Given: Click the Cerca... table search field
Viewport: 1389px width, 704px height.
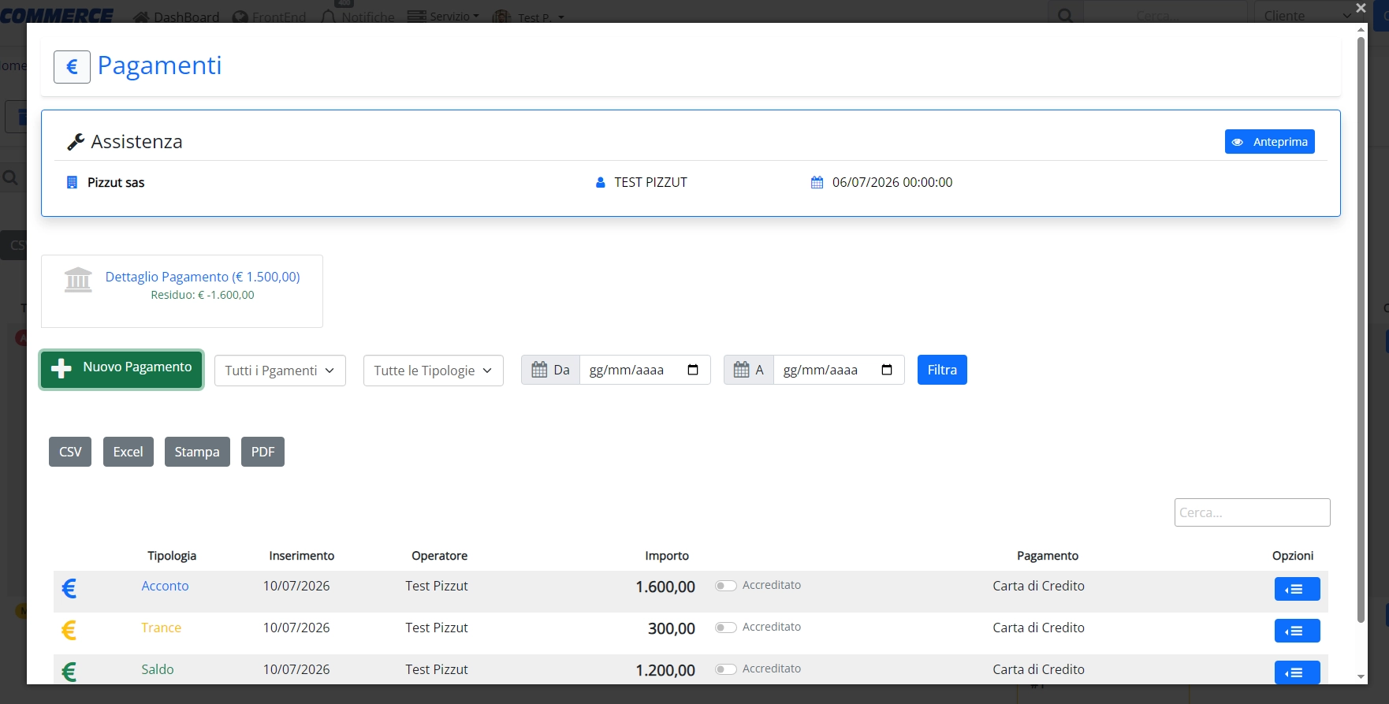Looking at the screenshot, I should tap(1252, 512).
